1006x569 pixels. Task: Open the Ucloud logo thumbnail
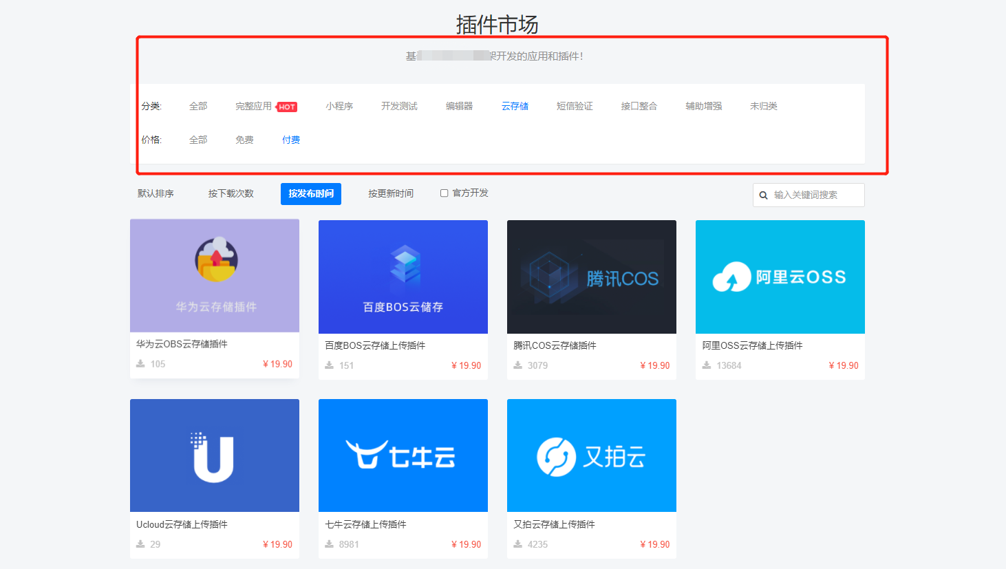215,455
